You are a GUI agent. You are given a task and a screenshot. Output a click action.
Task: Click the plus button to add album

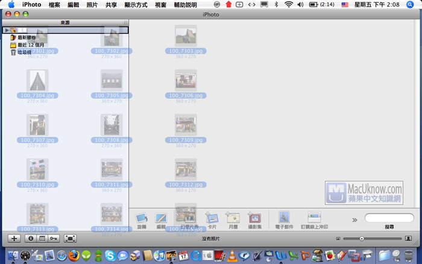click(14, 239)
